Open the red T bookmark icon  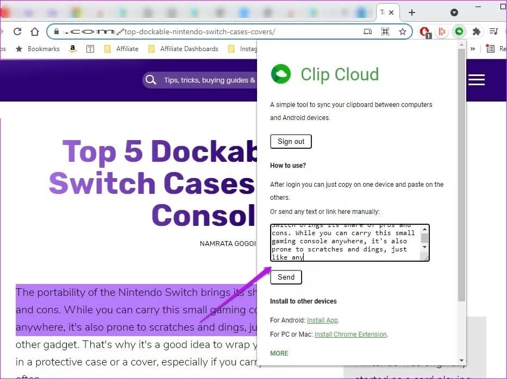(x=90, y=49)
